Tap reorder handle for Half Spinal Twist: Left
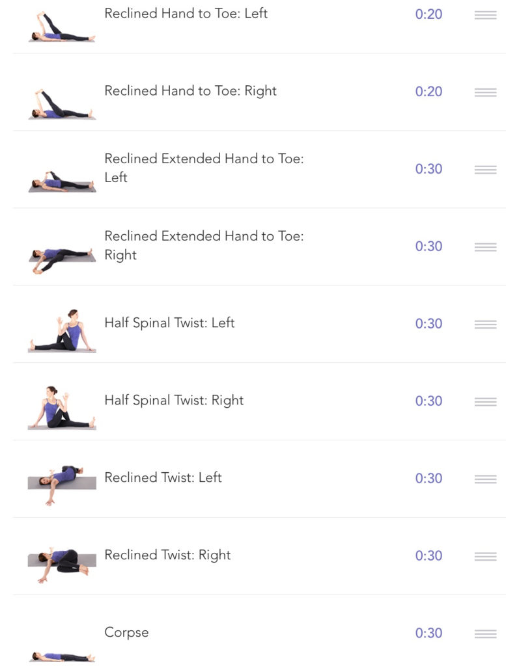Screen dimensions: 506x666 tap(485, 324)
